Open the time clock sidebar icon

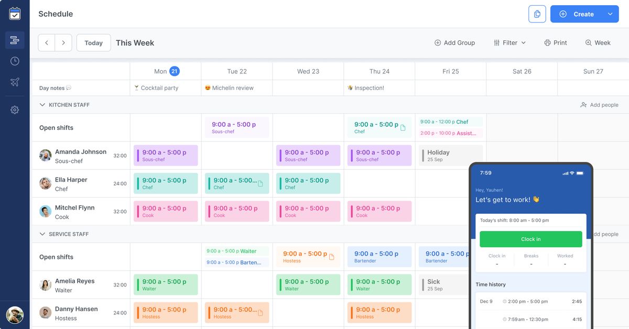(15, 61)
